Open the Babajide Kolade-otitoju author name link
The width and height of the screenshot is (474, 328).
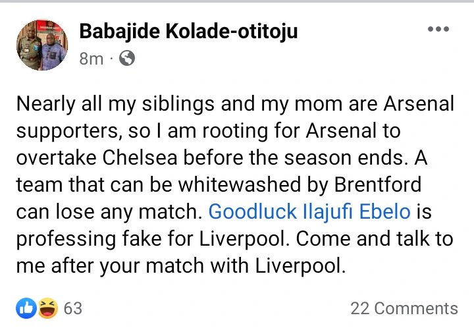coord(188,30)
